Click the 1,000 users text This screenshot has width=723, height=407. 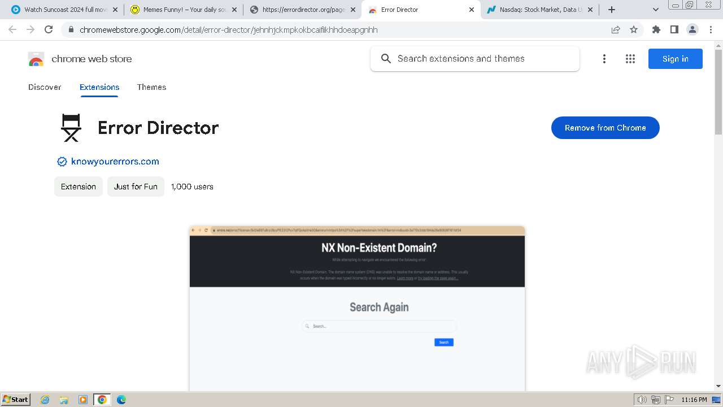click(x=192, y=187)
